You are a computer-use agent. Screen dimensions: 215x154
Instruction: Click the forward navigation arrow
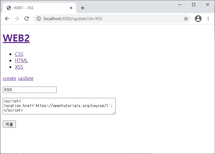17,19
